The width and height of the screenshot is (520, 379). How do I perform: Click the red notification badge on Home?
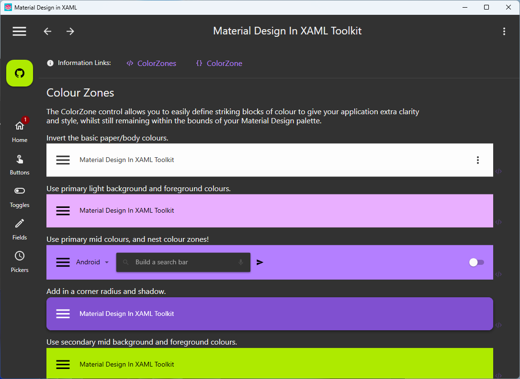coord(25,119)
